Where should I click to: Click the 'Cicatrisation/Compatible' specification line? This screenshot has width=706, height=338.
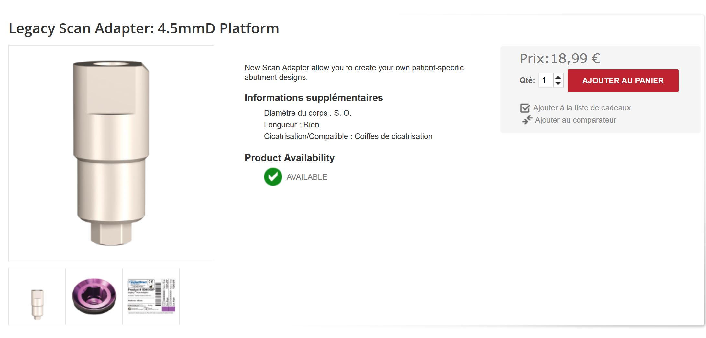(x=348, y=136)
